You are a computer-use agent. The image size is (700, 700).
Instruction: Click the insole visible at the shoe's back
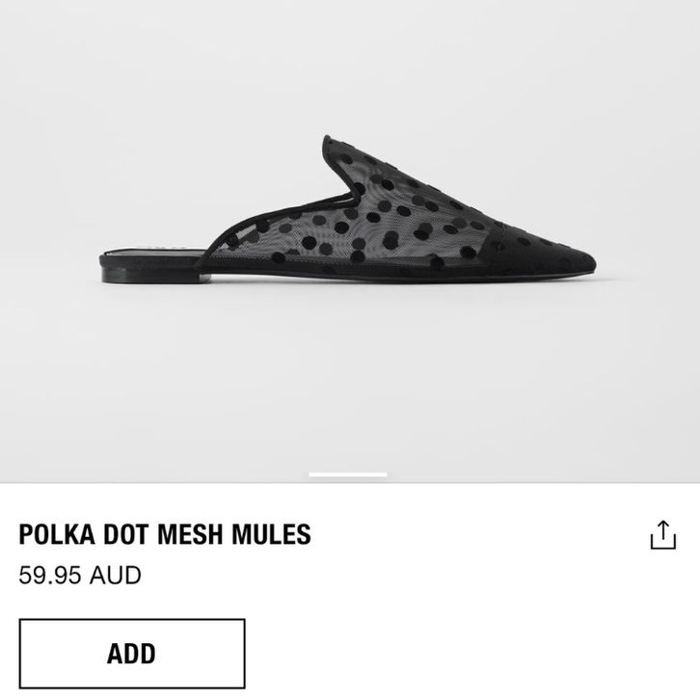pyautogui.click(x=154, y=251)
